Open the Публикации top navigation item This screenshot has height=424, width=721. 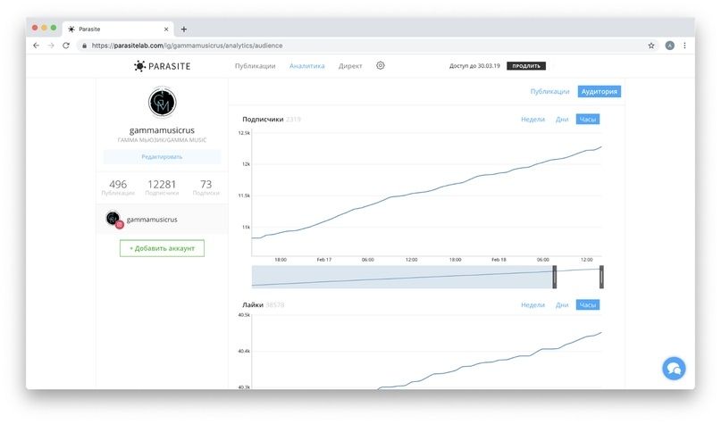pyautogui.click(x=256, y=66)
